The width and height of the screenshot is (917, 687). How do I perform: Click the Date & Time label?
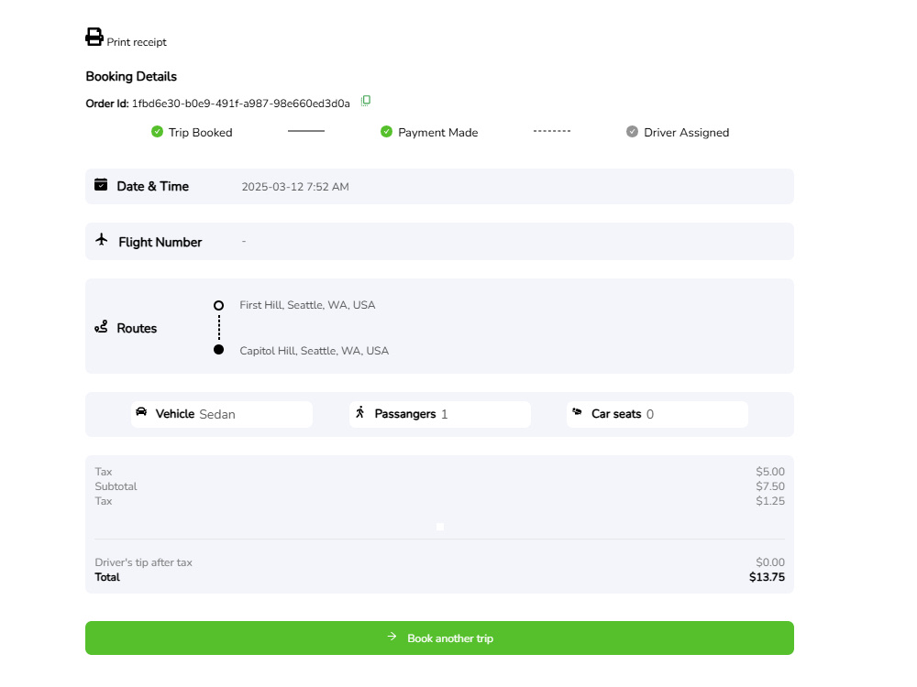click(x=152, y=186)
